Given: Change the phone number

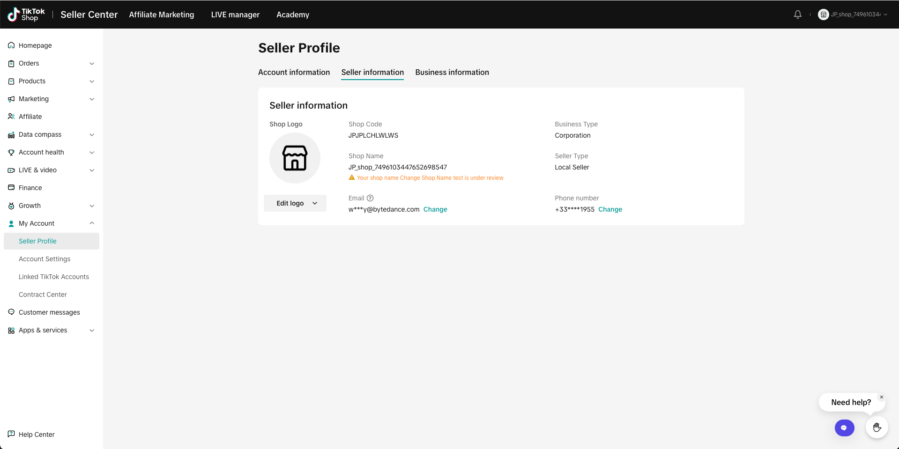Looking at the screenshot, I should pos(610,209).
